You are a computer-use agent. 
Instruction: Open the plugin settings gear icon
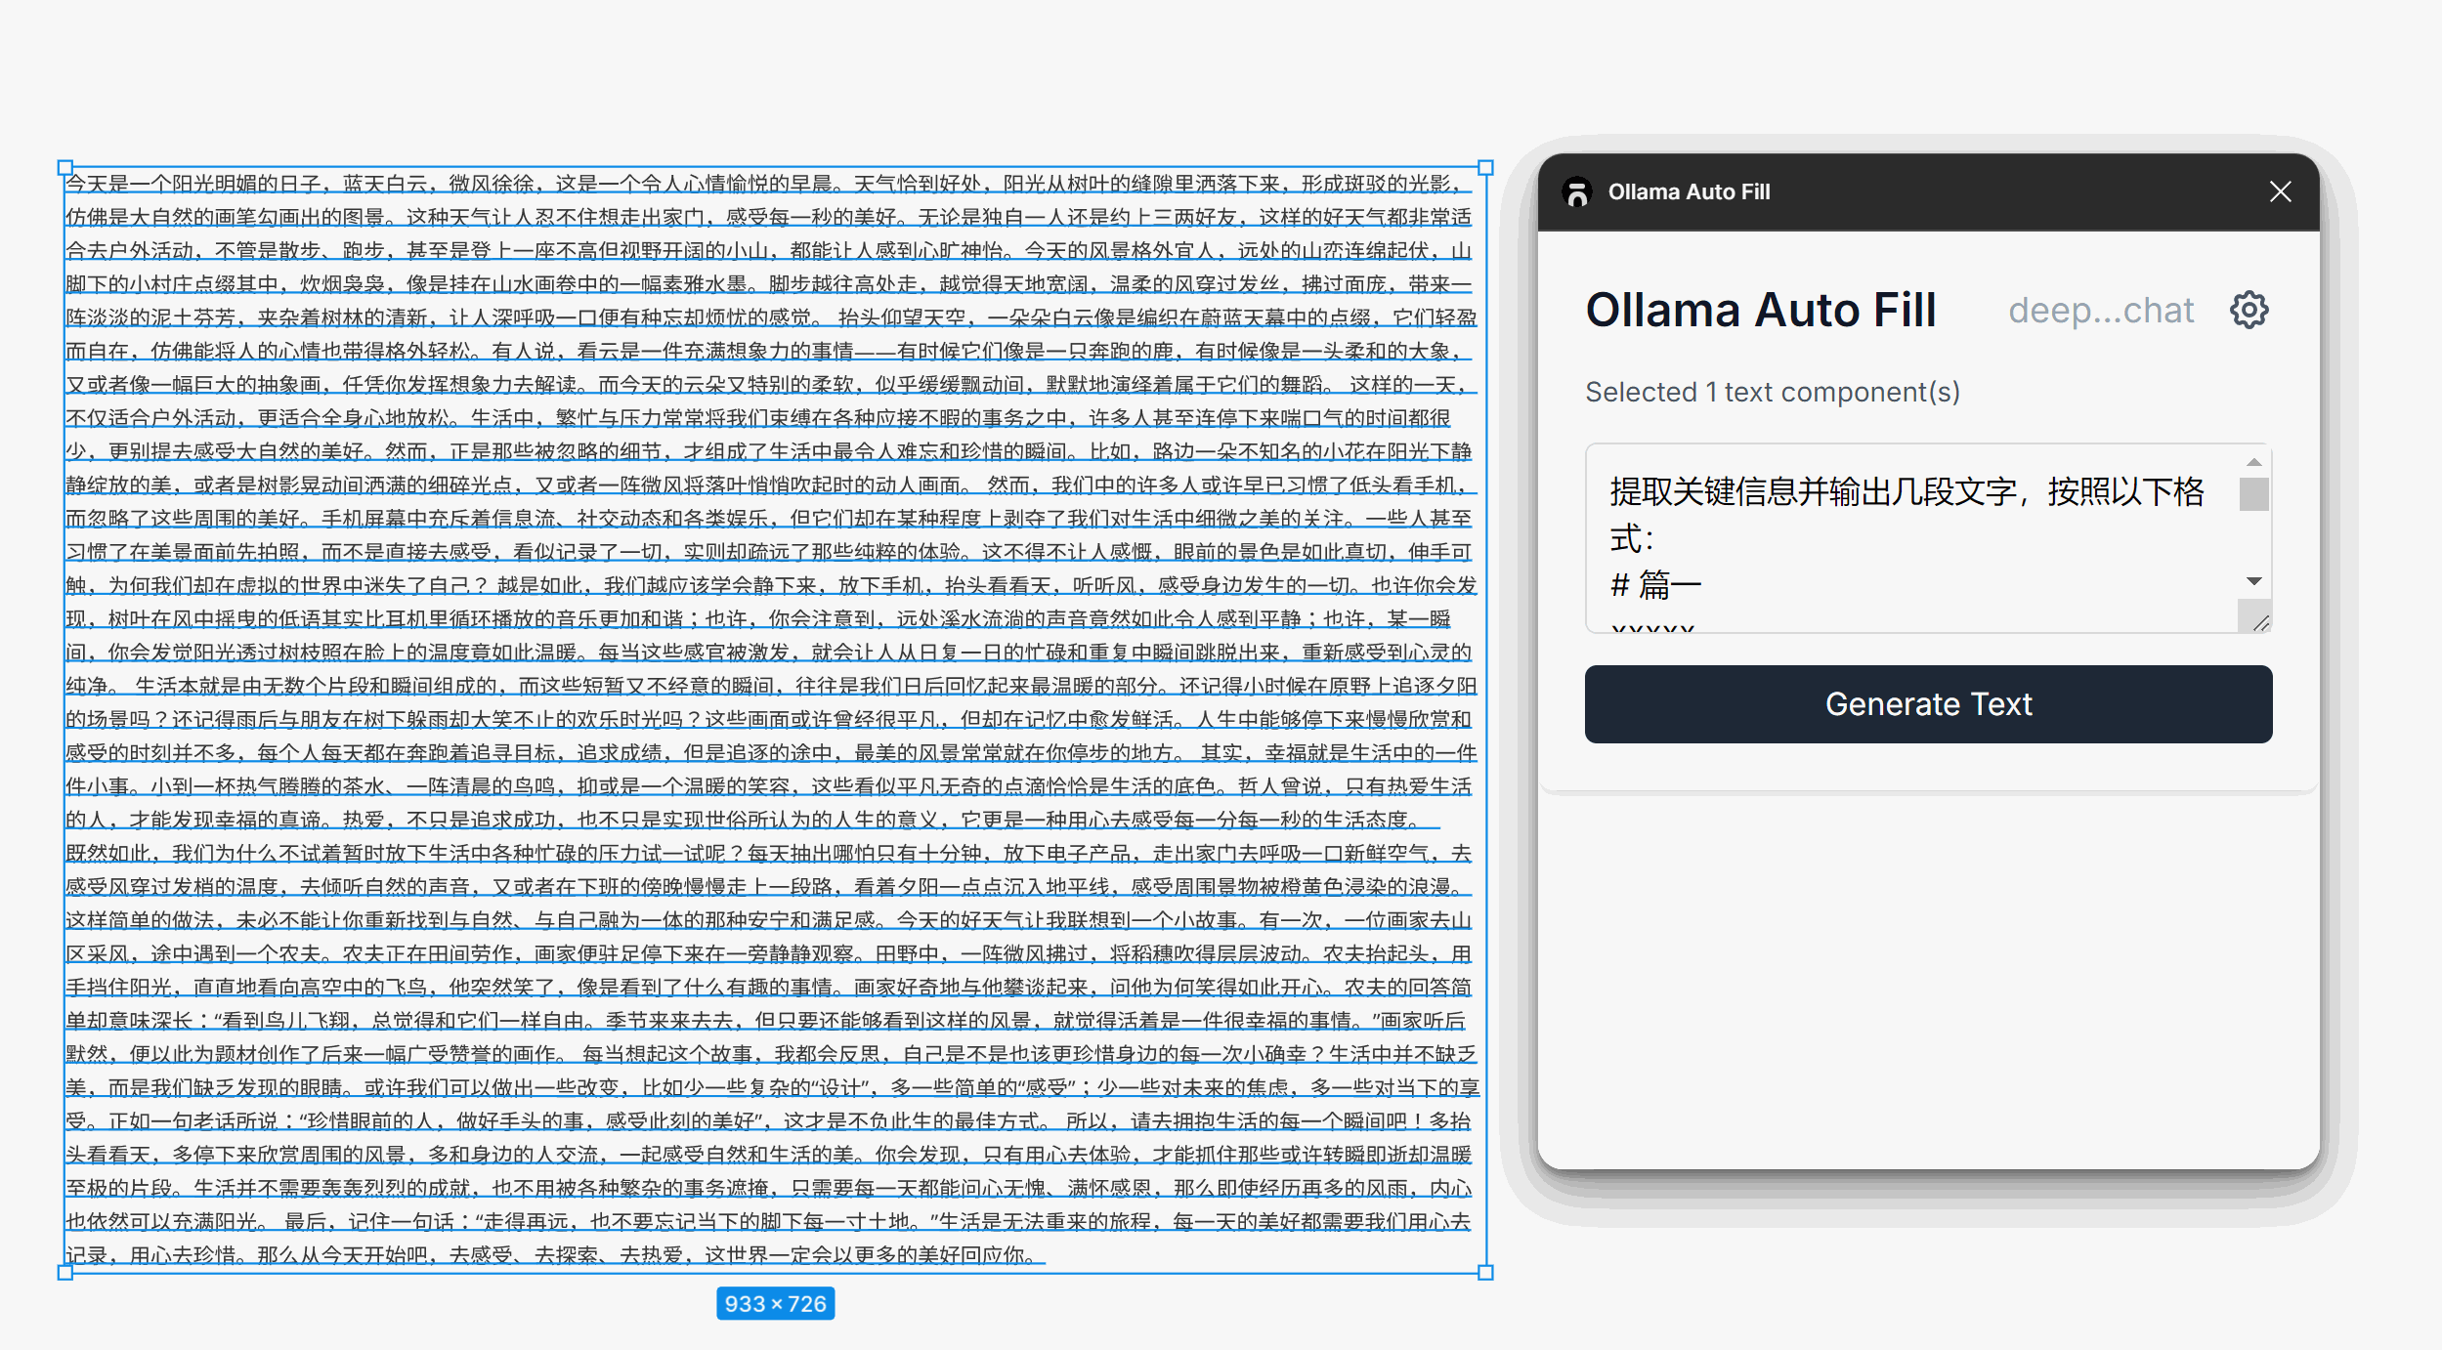click(2249, 311)
